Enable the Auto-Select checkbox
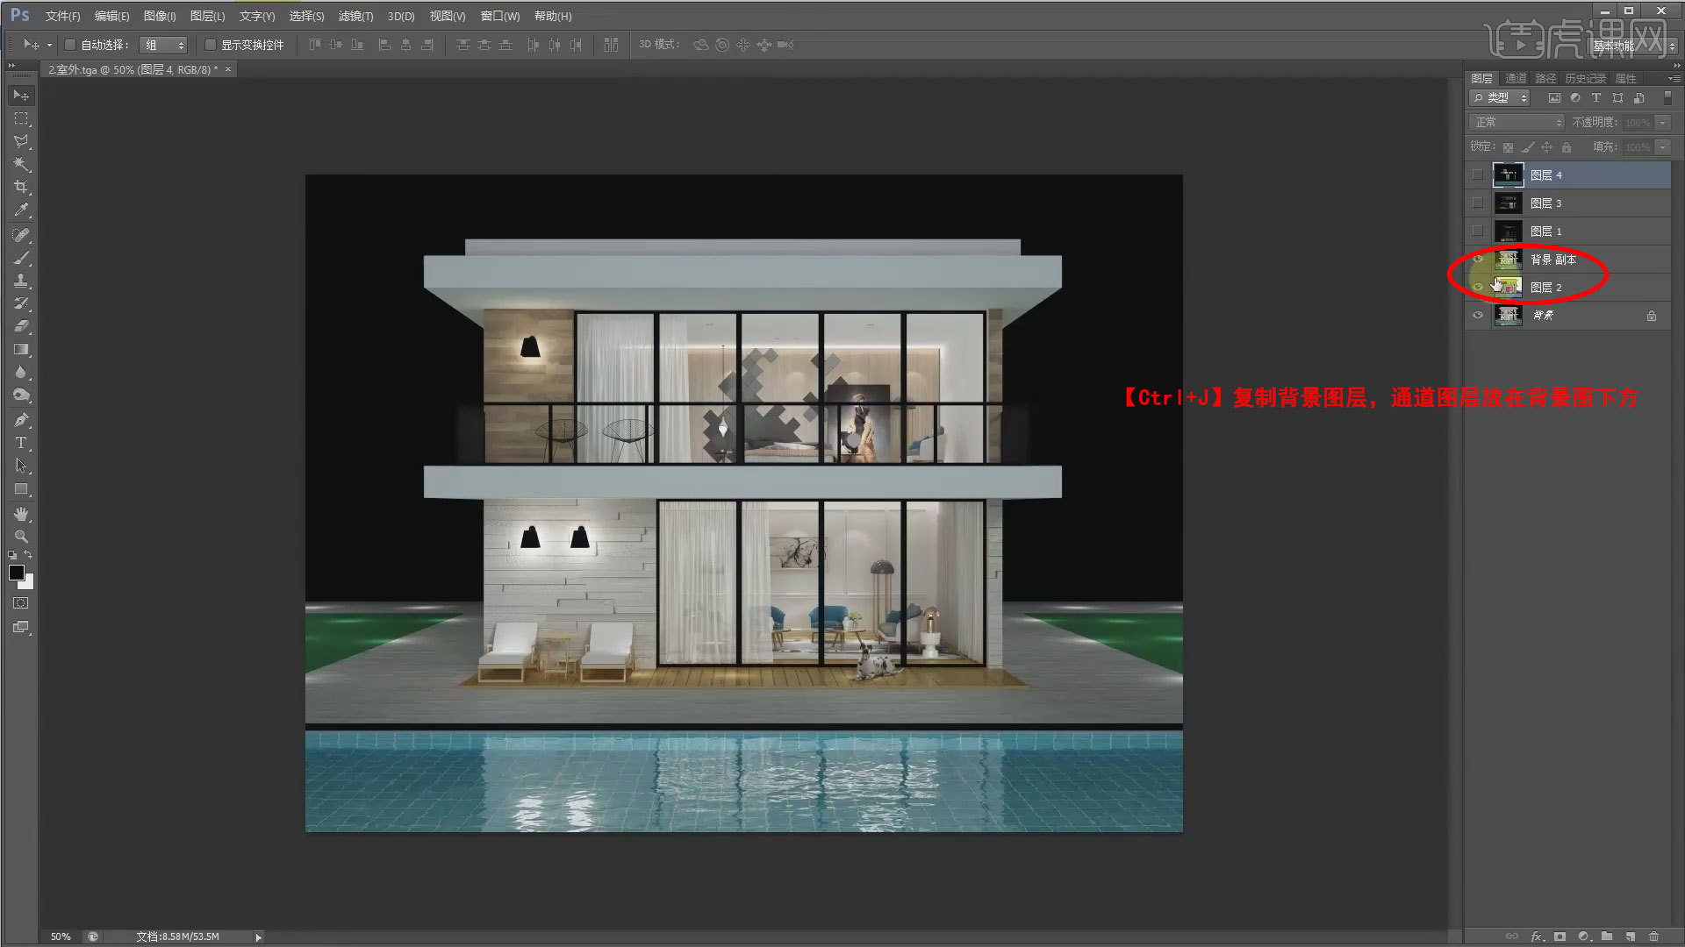 70,45
